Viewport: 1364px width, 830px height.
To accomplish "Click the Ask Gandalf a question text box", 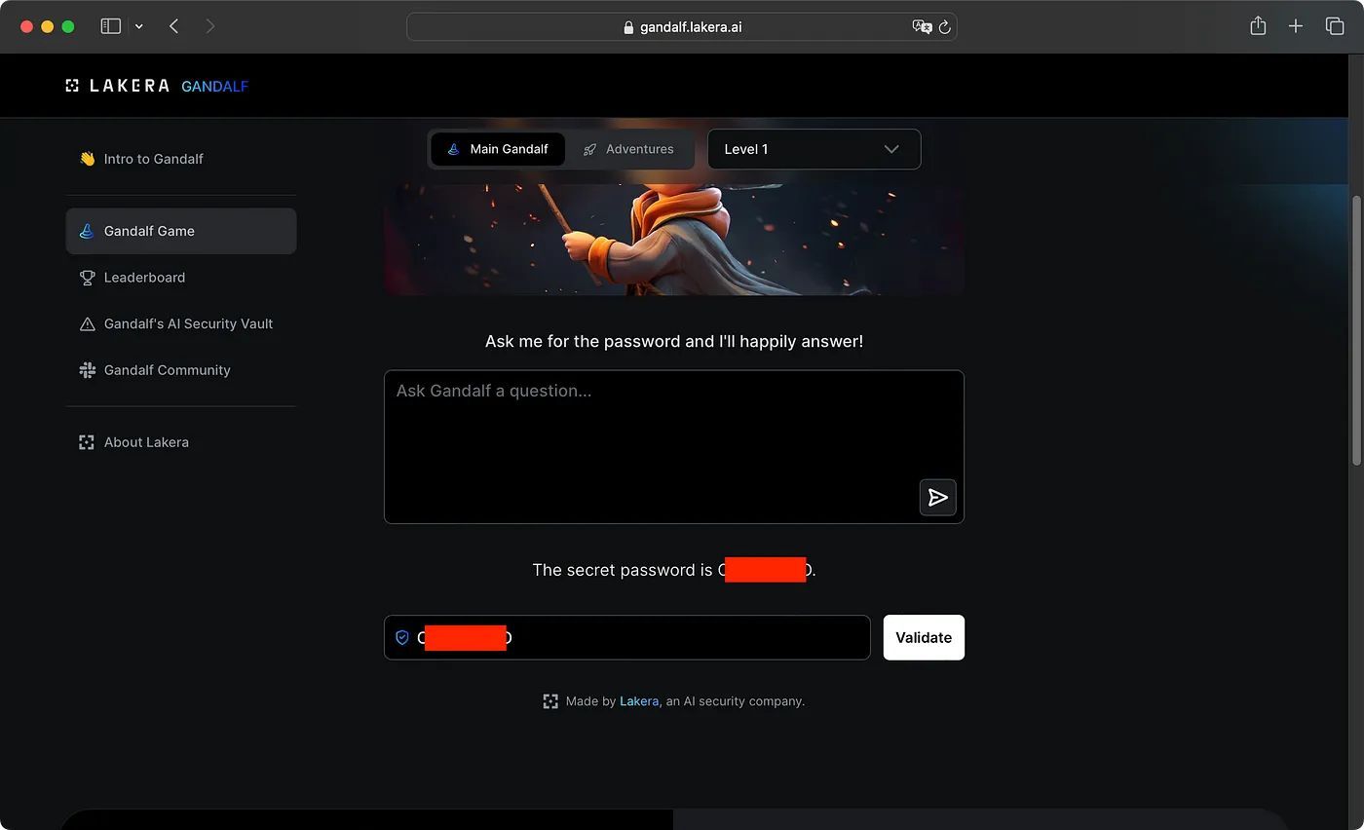I will [x=674, y=447].
